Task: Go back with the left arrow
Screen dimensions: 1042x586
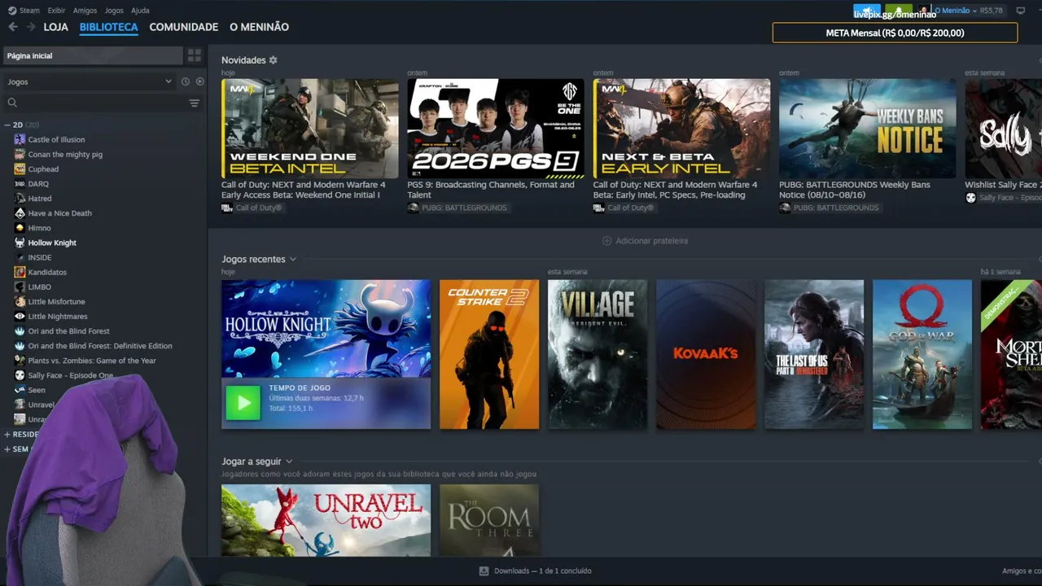Action: pyautogui.click(x=12, y=27)
